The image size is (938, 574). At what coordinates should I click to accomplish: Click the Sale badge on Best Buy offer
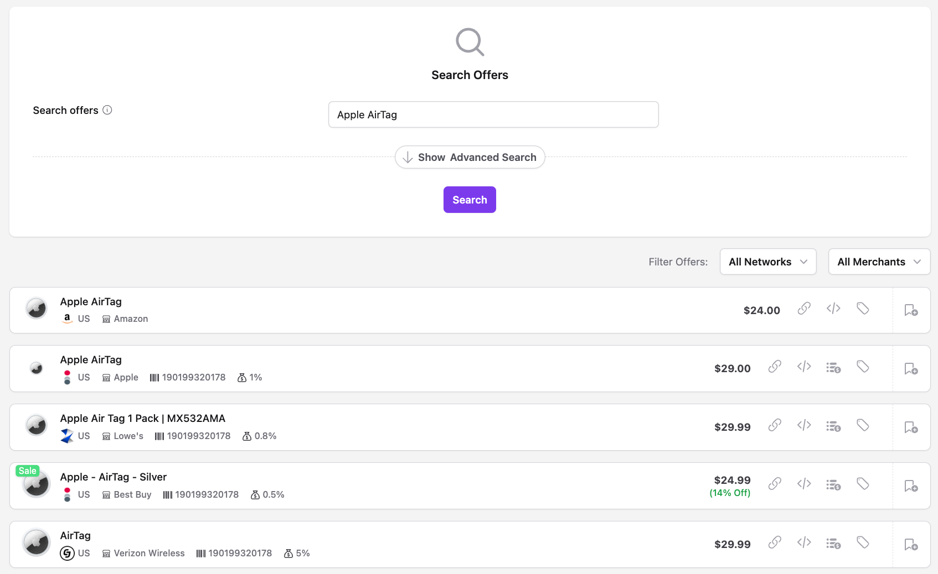point(27,471)
